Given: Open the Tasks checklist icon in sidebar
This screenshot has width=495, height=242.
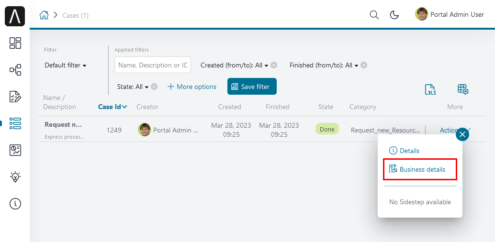Looking at the screenshot, I should click(15, 97).
